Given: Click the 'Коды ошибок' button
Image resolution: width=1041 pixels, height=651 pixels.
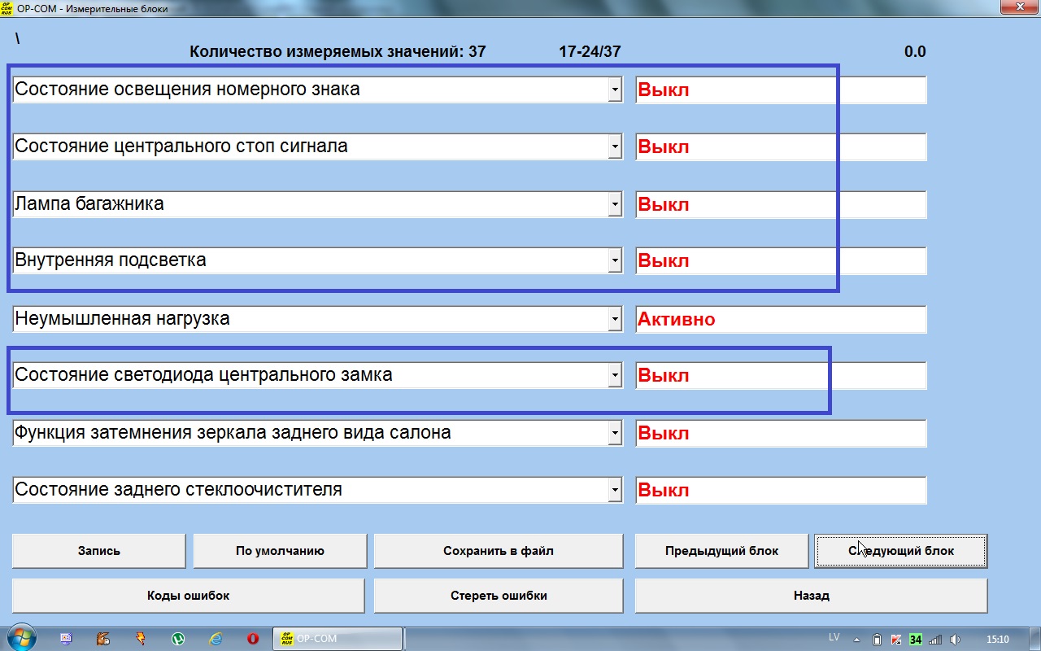Looking at the screenshot, I should coord(188,596).
